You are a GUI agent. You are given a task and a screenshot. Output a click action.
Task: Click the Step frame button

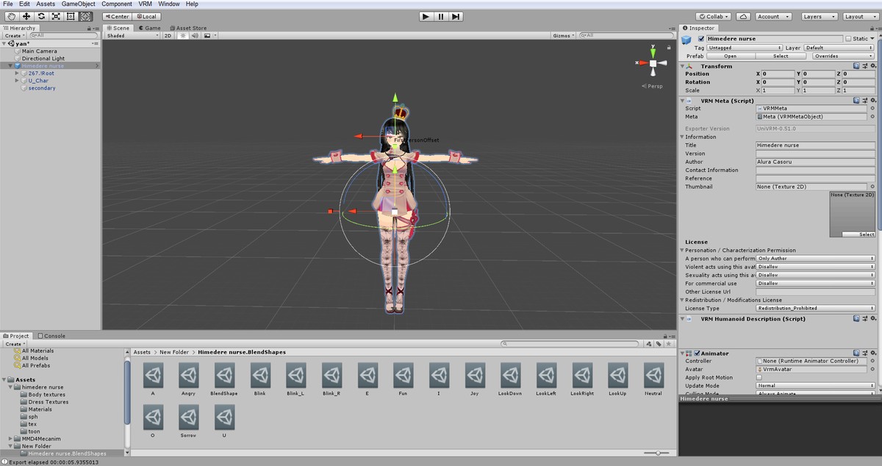(456, 16)
